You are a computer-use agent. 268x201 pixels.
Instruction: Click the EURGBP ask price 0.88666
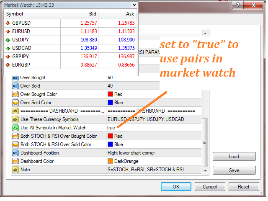click(x=126, y=65)
